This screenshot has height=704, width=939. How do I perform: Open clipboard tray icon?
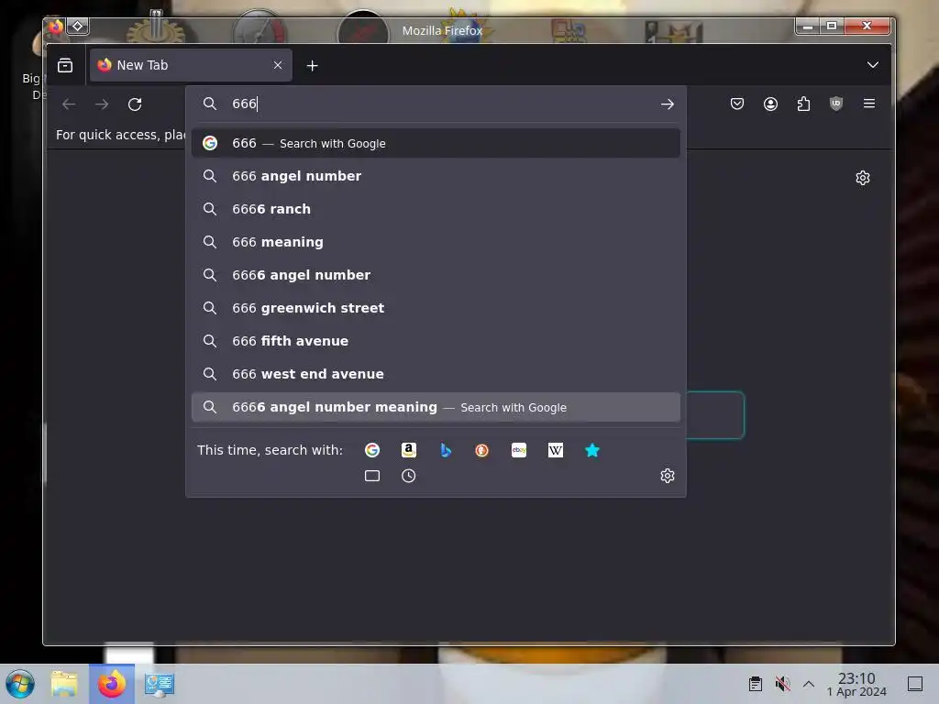pos(756,684)
